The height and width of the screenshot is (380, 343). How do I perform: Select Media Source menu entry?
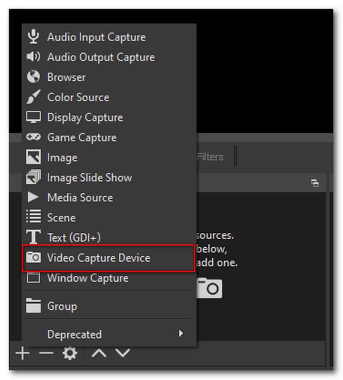(x=109, y=198)
